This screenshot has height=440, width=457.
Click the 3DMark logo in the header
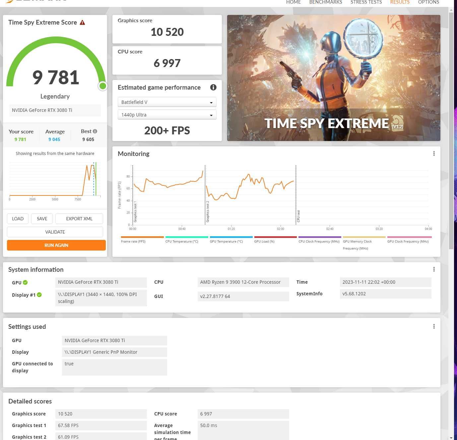[36, 1]
